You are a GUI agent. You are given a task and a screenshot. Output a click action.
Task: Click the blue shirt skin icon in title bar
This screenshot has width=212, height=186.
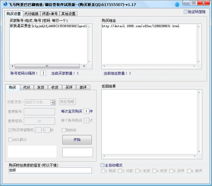click(x=177, y=5)
